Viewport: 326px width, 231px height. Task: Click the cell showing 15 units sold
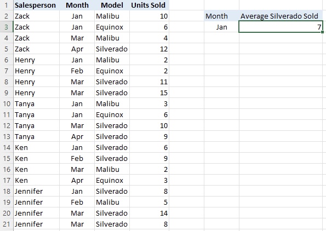tap(149, 93)
